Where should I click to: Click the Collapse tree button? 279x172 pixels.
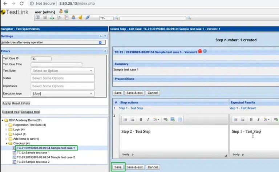click(x=30, y=112)
